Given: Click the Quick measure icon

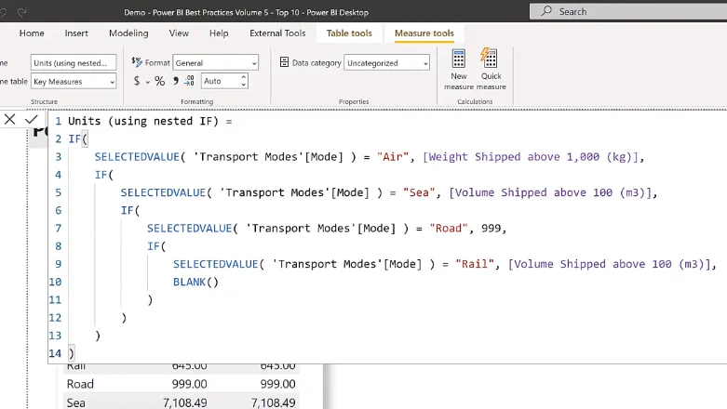Looking at the screenshot, I should point(491,69).
